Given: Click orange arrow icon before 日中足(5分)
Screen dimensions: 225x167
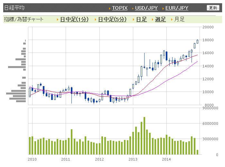Looking at the screenshot, I should [96, 19].
